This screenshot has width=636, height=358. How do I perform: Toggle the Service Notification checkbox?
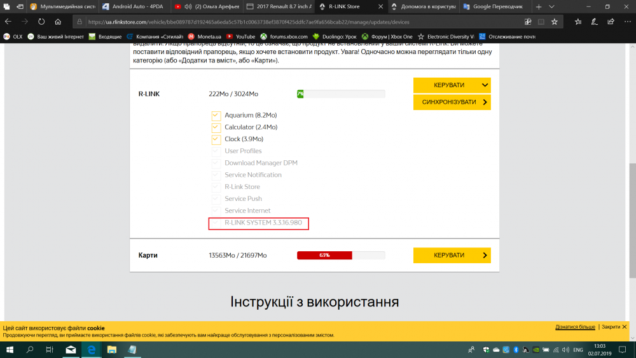pyautogui.click(x=216, y=175)
